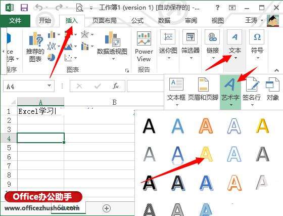Open the 数据透视图 PivotChart button
Image resolution: width=283 pixels, height=216 pixels.
tap(112, 44)
